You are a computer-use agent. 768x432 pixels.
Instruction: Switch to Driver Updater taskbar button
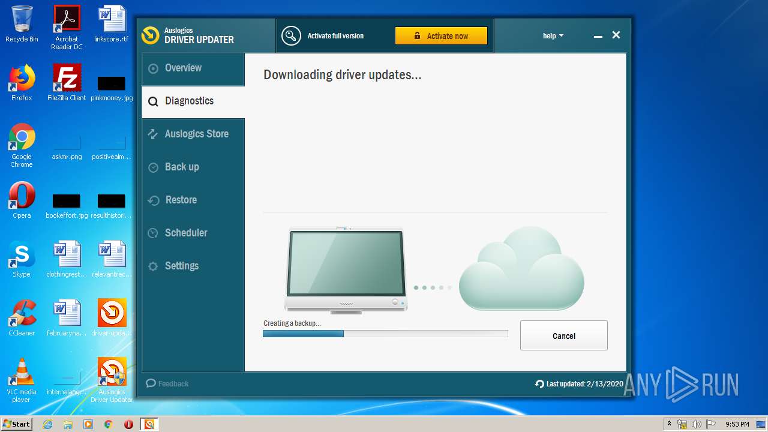pyautogui.click(x=149, y=424)
